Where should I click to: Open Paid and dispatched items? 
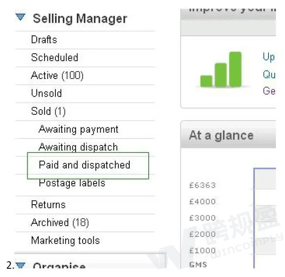pos(84,165)
